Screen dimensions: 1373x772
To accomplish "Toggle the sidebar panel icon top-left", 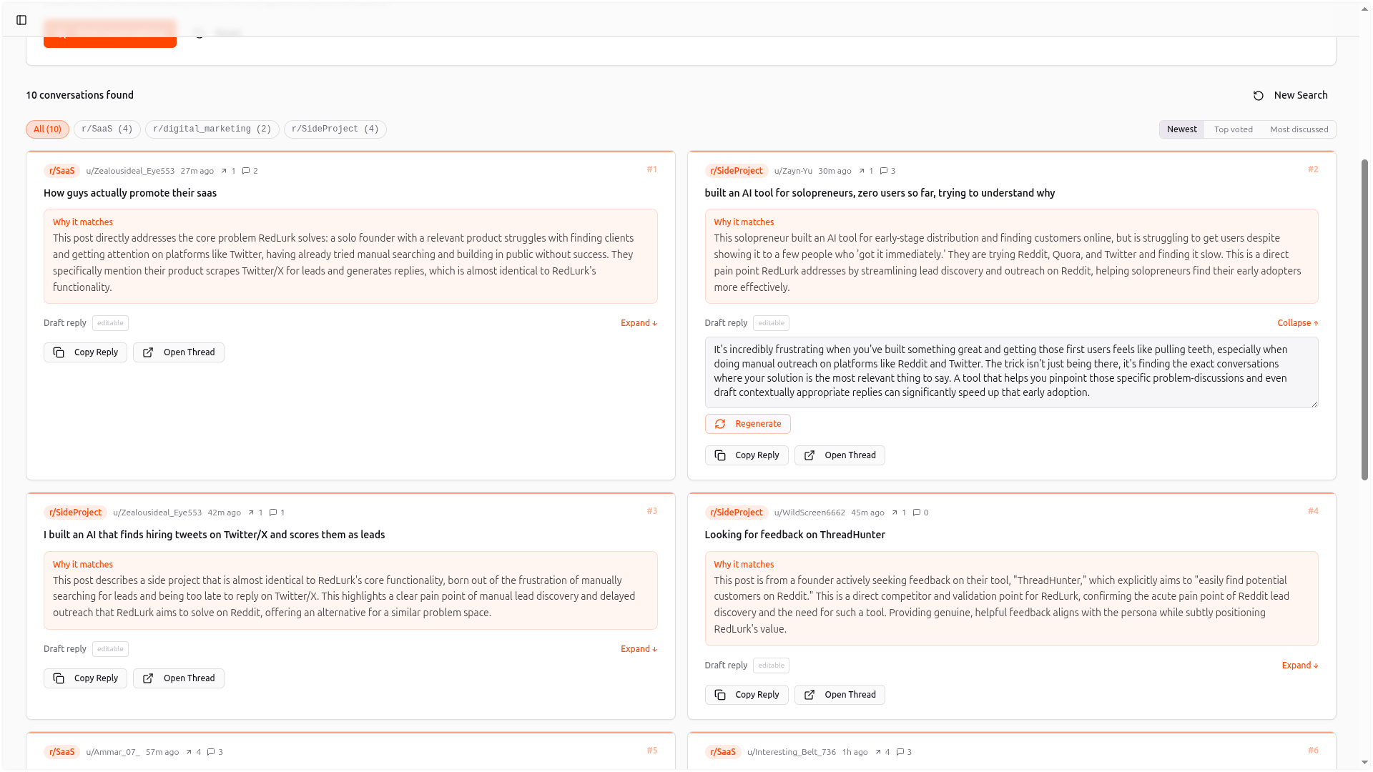I will tap(21, 20).
